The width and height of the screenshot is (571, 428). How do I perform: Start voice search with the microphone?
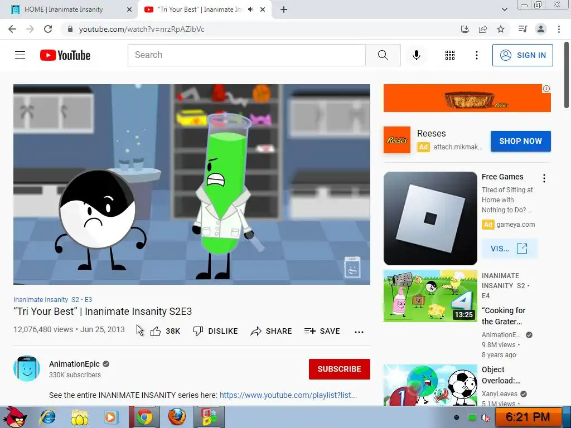tap(417, 55)
